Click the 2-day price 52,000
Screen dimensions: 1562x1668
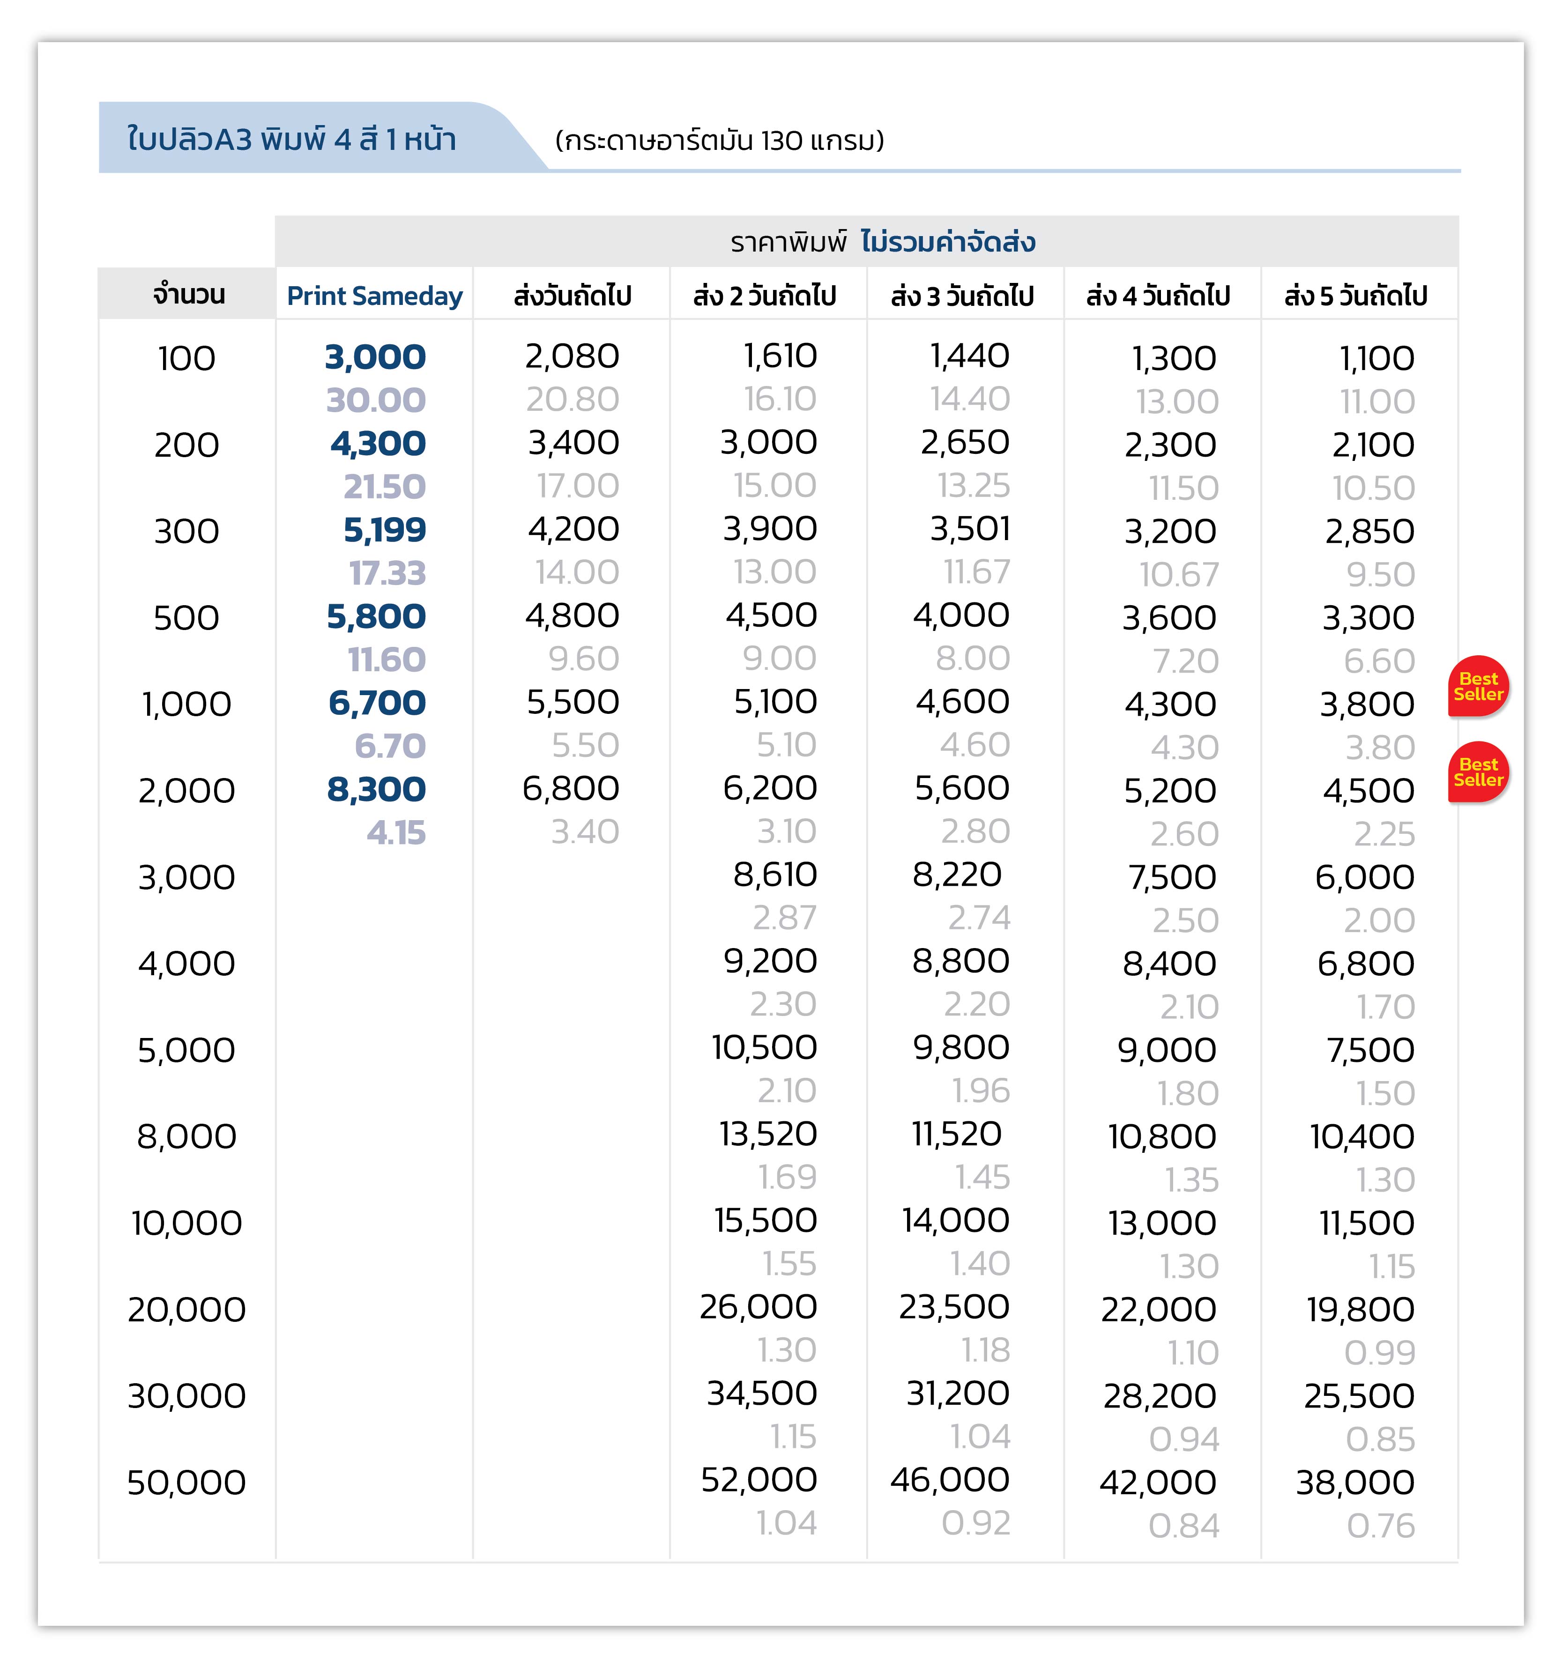(759, 1480)
